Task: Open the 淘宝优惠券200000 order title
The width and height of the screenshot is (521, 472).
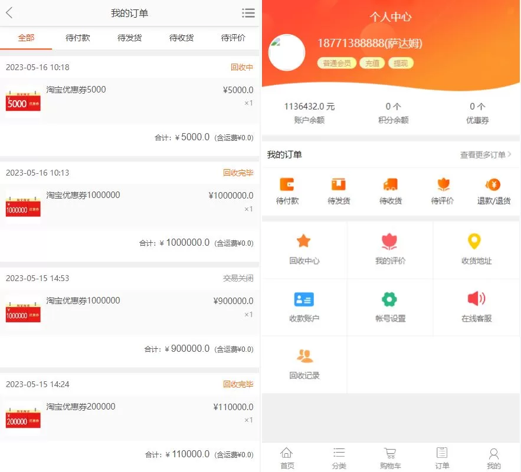Action: (81, 407)
